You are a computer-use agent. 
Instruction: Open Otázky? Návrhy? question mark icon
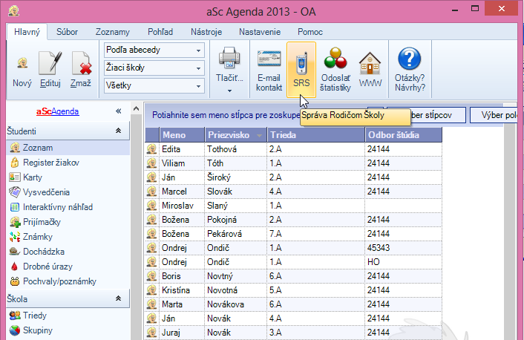coord(410,59)
